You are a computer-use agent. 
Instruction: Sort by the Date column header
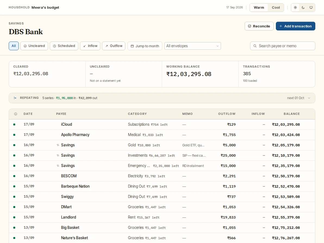[x=28, y=114]
